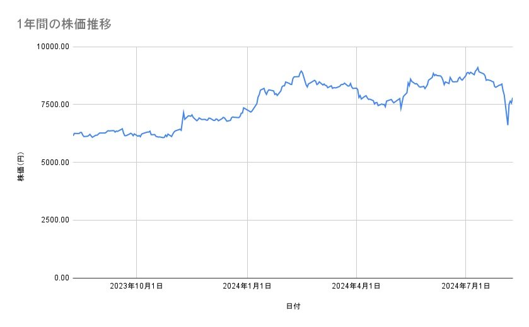Select the 2024年1月1日 date label
Image resolution: width=529 pixels, height=327 pixels.
247,287
